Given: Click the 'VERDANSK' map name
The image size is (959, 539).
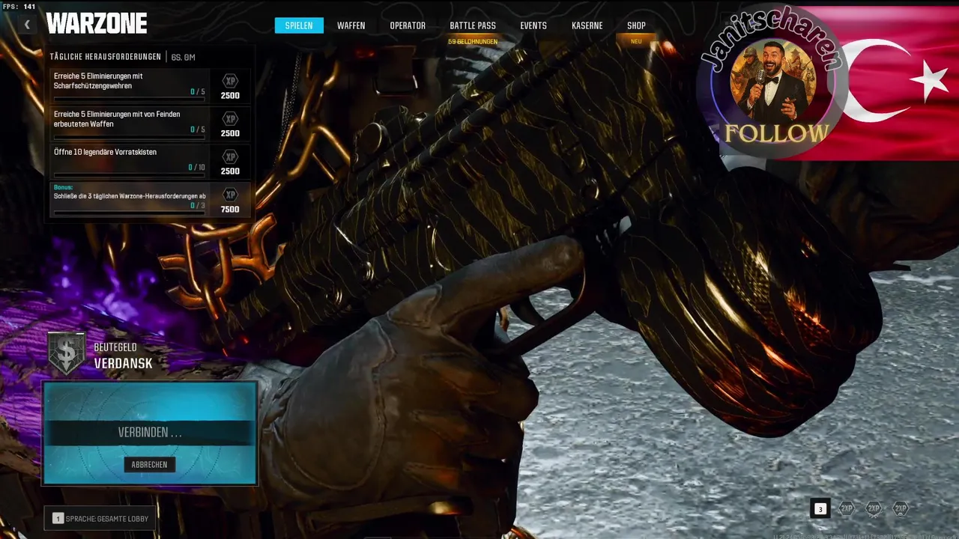Looking at the screenshot, I should (123, 364).
